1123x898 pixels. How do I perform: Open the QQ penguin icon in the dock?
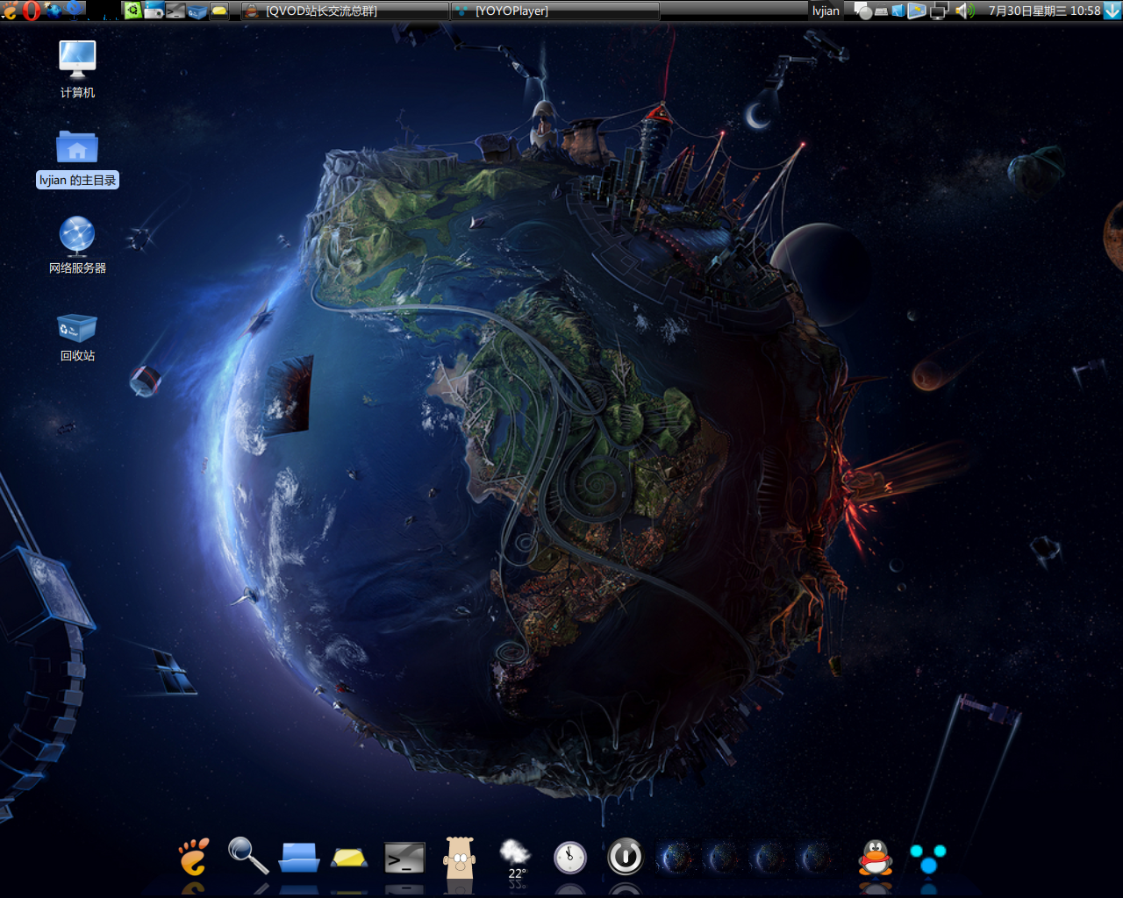(876, 857)
